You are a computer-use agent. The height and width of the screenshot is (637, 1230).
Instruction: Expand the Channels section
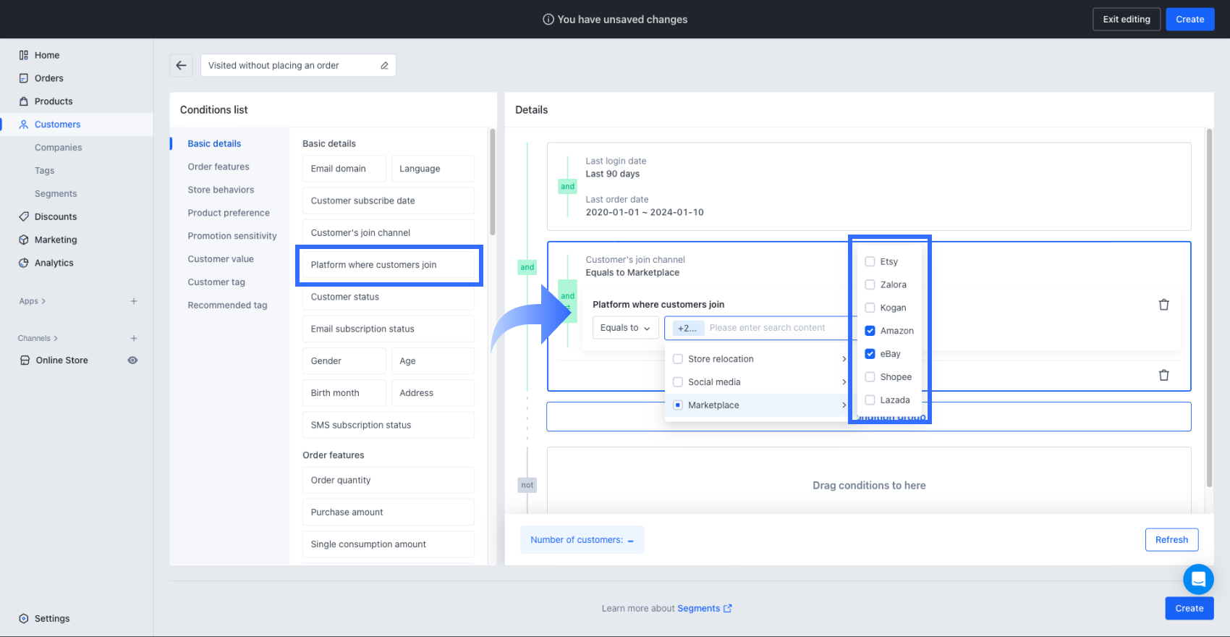[38, 338]
